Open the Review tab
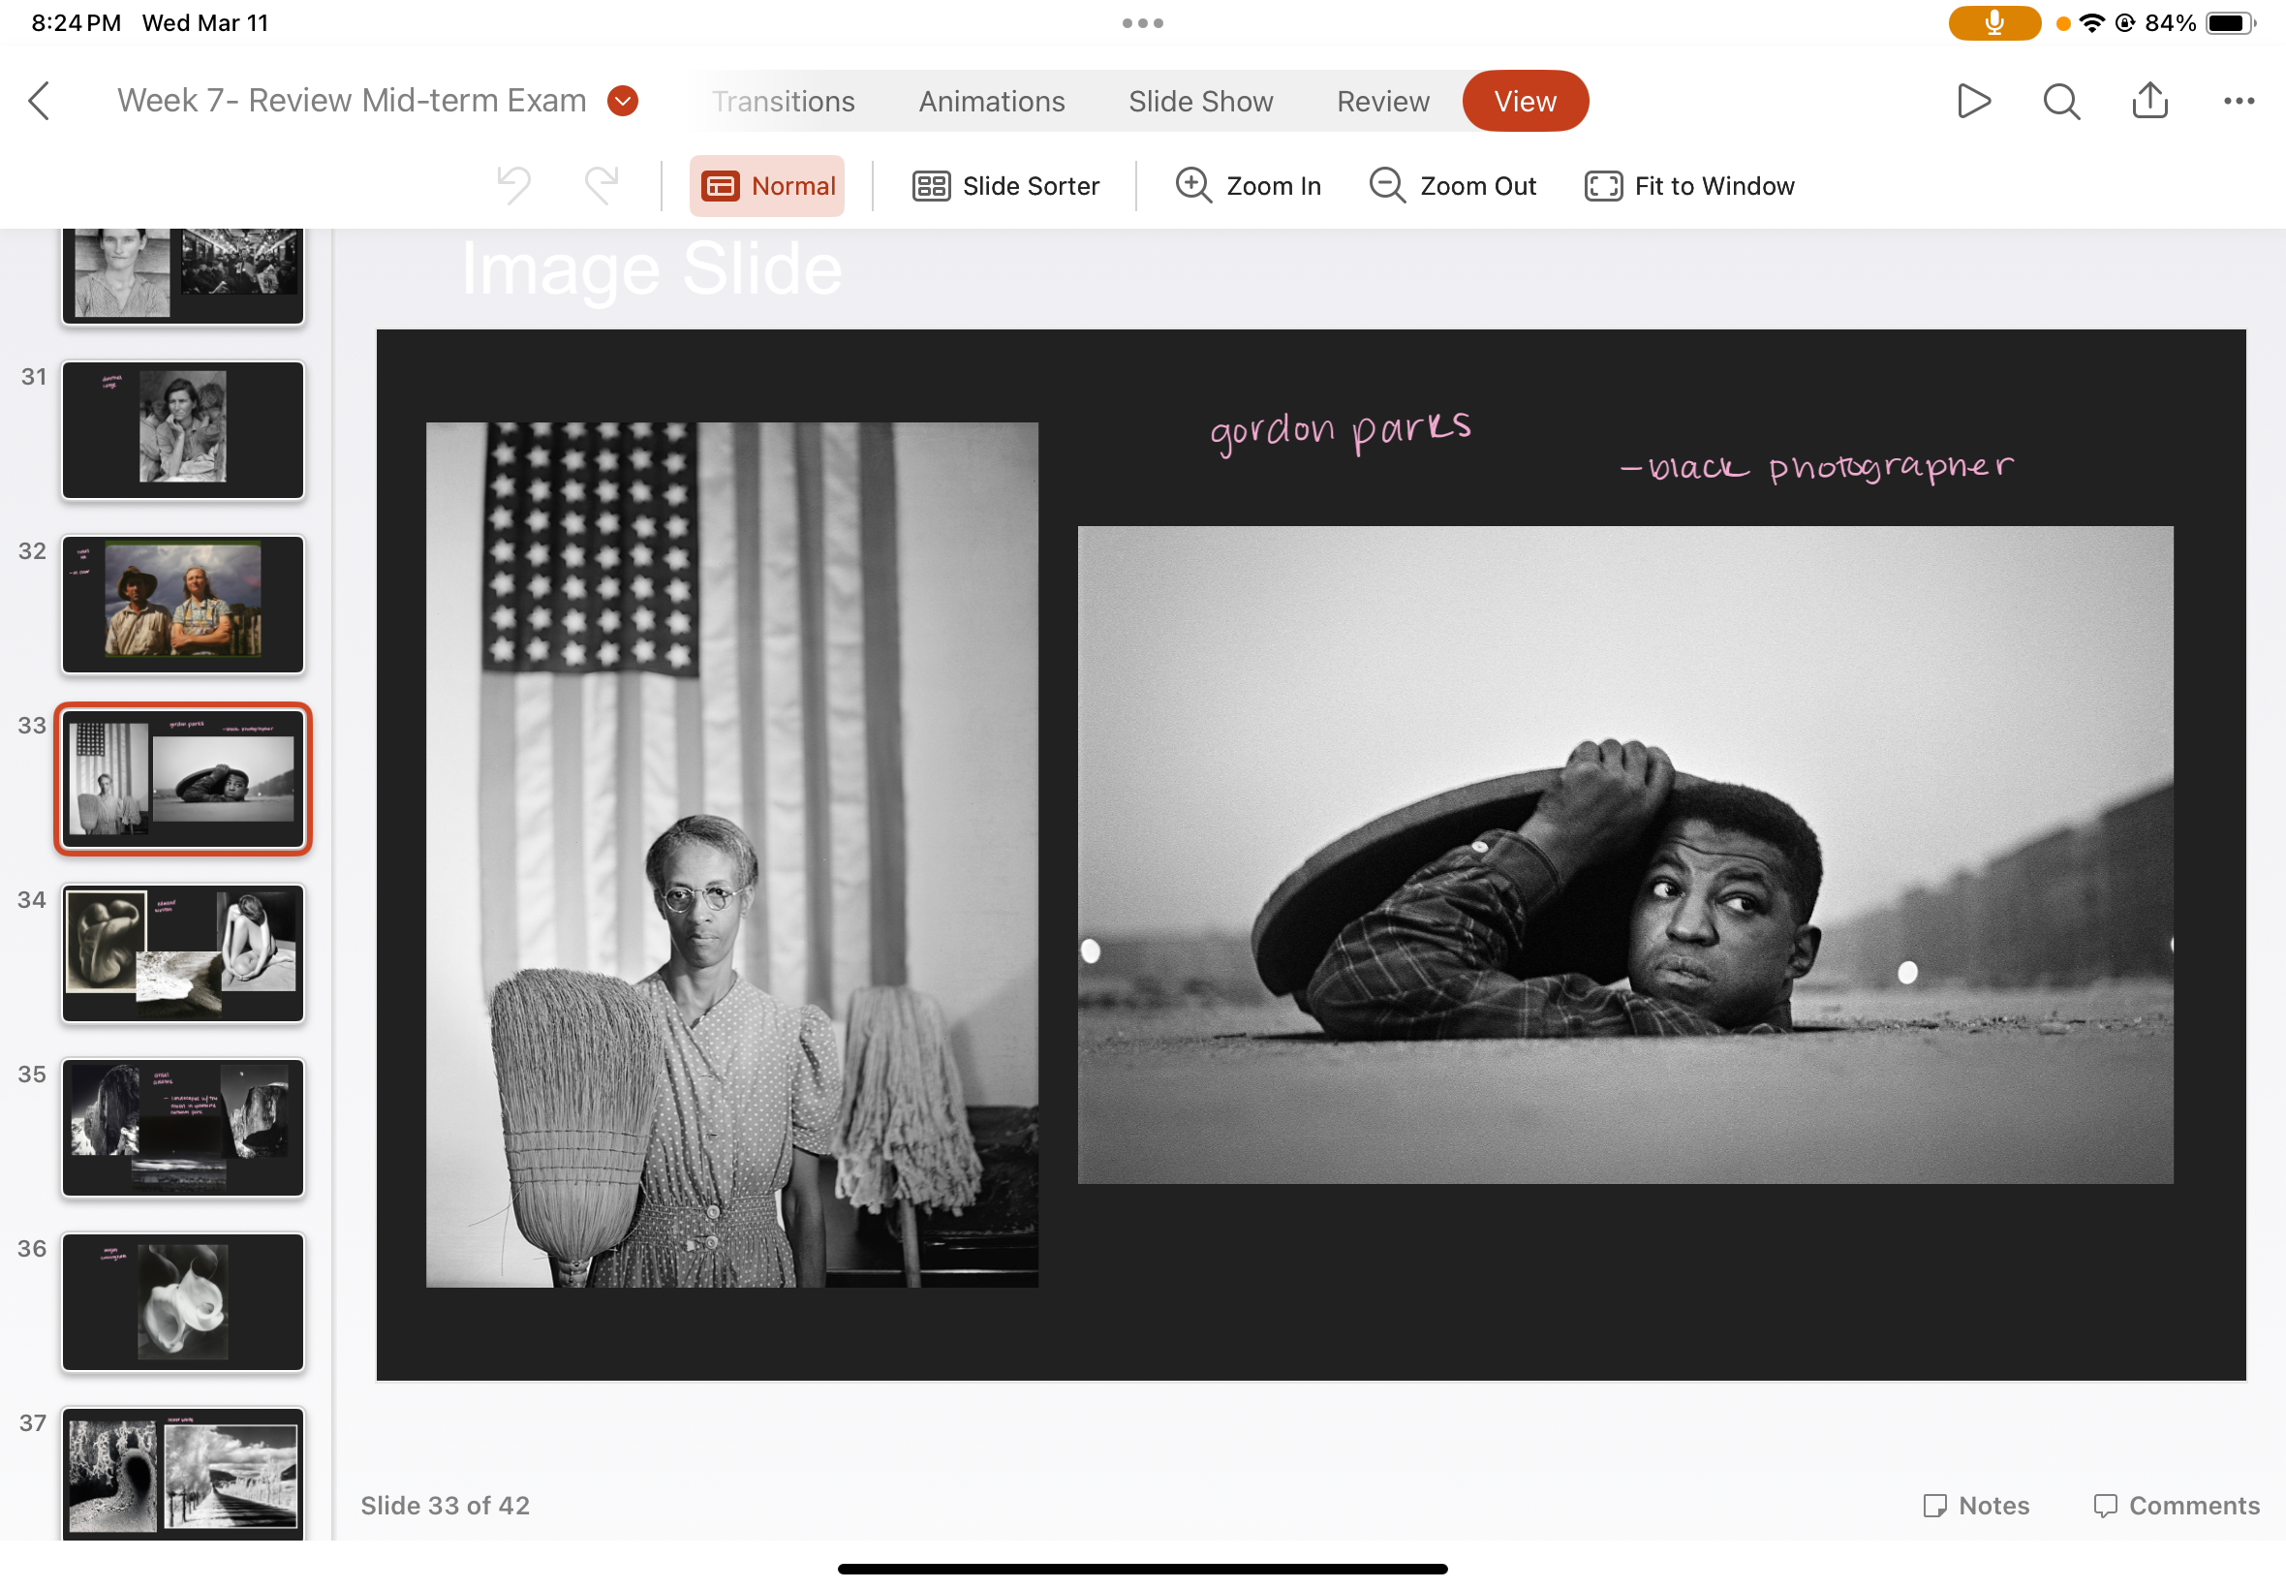 click(x=1382, y=102)
